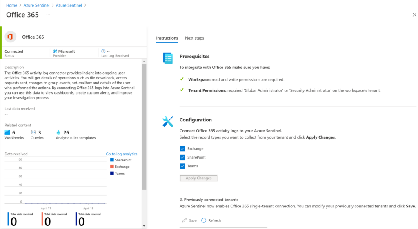Image resolution: width=418 pixels, height=229 pixels.
Task: Switch to the Next steps tab
Action: (194, 38)
